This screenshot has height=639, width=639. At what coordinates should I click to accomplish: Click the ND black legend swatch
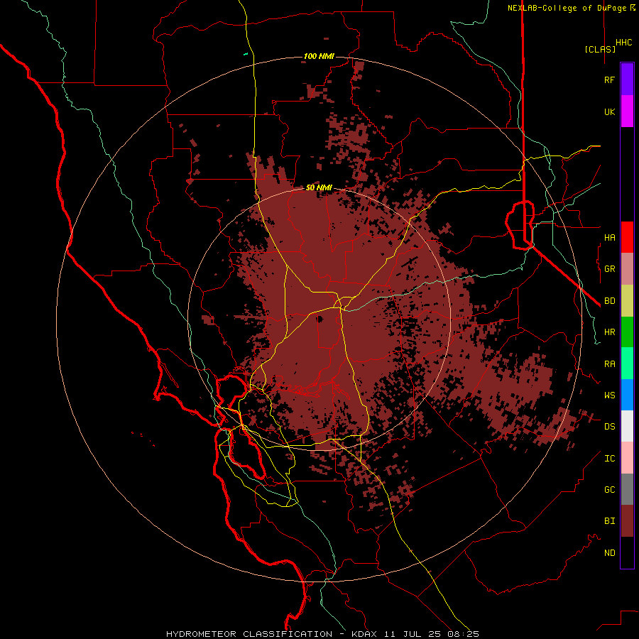627,552
